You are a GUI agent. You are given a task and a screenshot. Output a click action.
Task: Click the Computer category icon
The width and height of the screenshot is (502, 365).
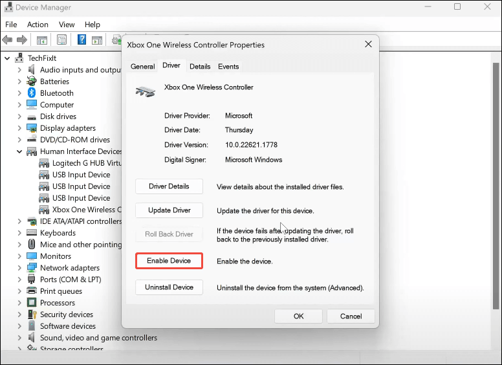pyautogui.click(x=31, y=104)
